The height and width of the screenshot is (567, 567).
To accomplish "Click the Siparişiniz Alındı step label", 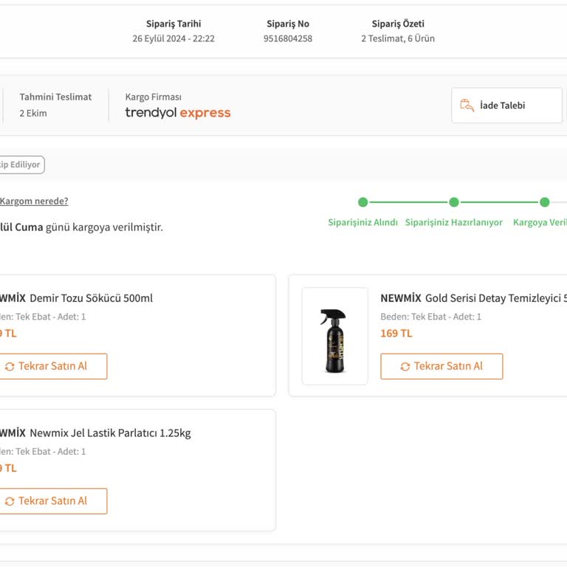I will (x=362, y=222).
